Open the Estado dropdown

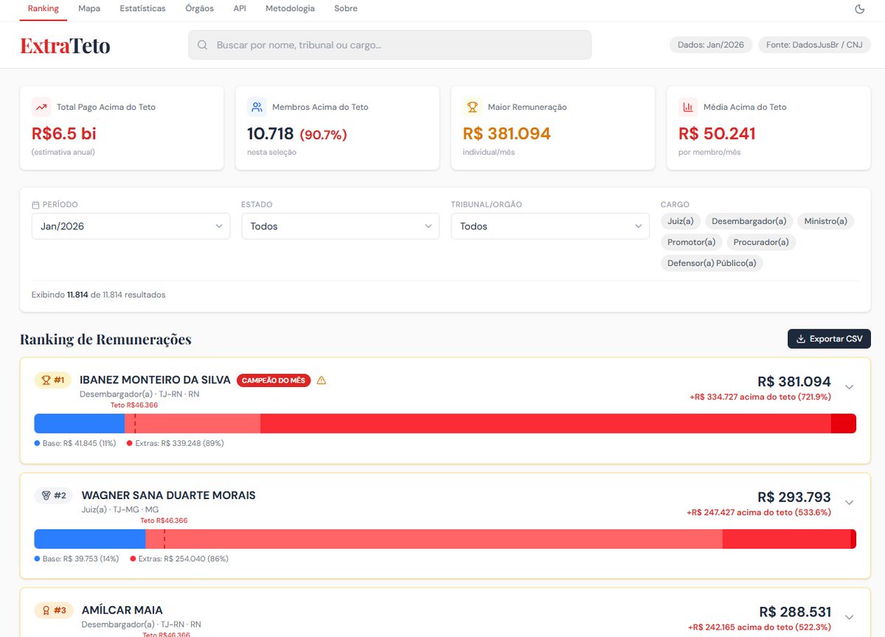tap(340, 226)
